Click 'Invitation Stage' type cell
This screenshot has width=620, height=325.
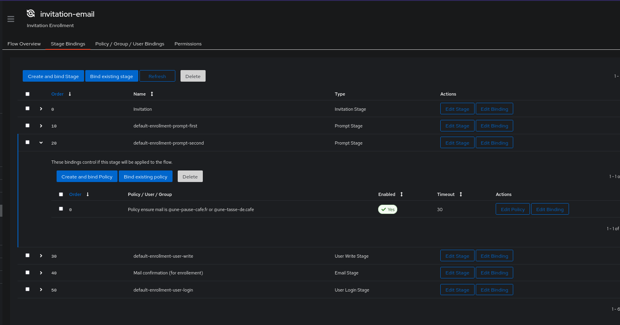click(350, 109)
